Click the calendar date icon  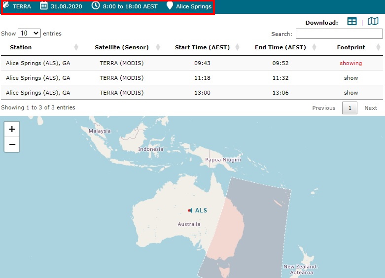coord(44,6)
